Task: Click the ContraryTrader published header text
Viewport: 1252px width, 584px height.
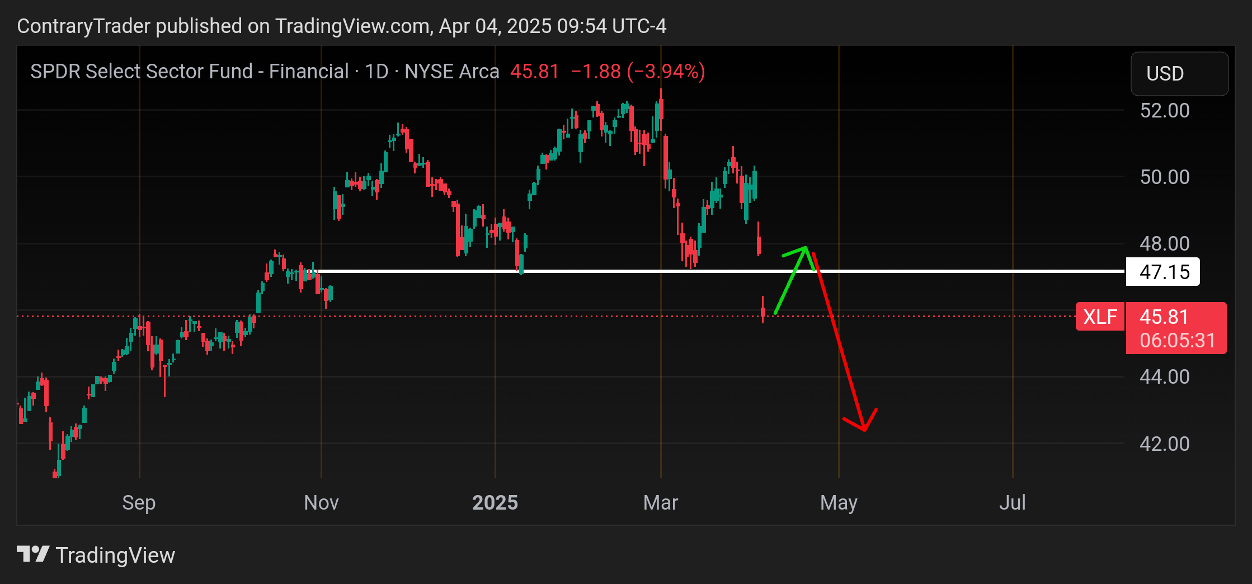Action: click(x=342, y=26)
